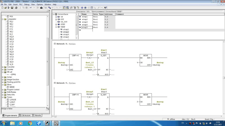
Task: Click the Open file toolbar icon
Action: click(5, 8)
